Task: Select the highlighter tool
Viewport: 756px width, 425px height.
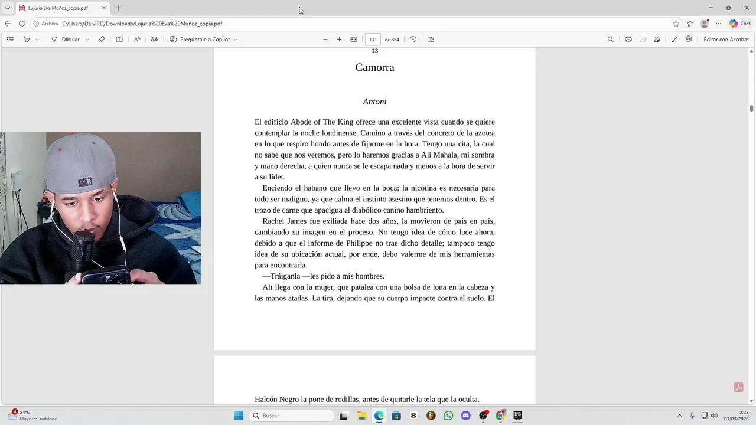Action: coord(27,40)
